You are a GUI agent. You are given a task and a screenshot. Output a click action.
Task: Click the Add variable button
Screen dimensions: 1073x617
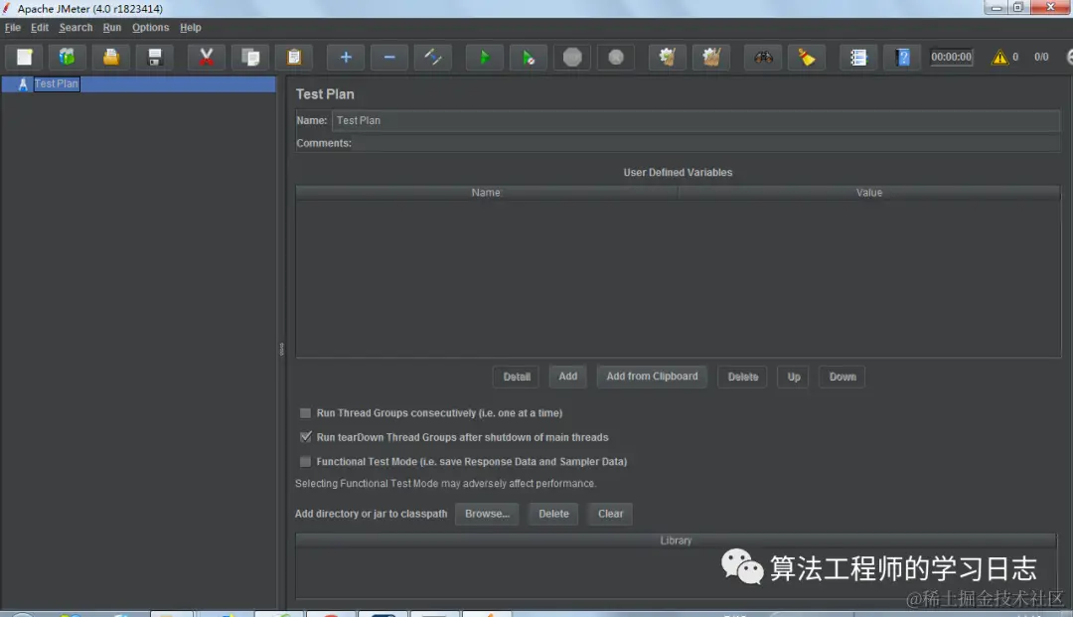click(x=567, y=377)
